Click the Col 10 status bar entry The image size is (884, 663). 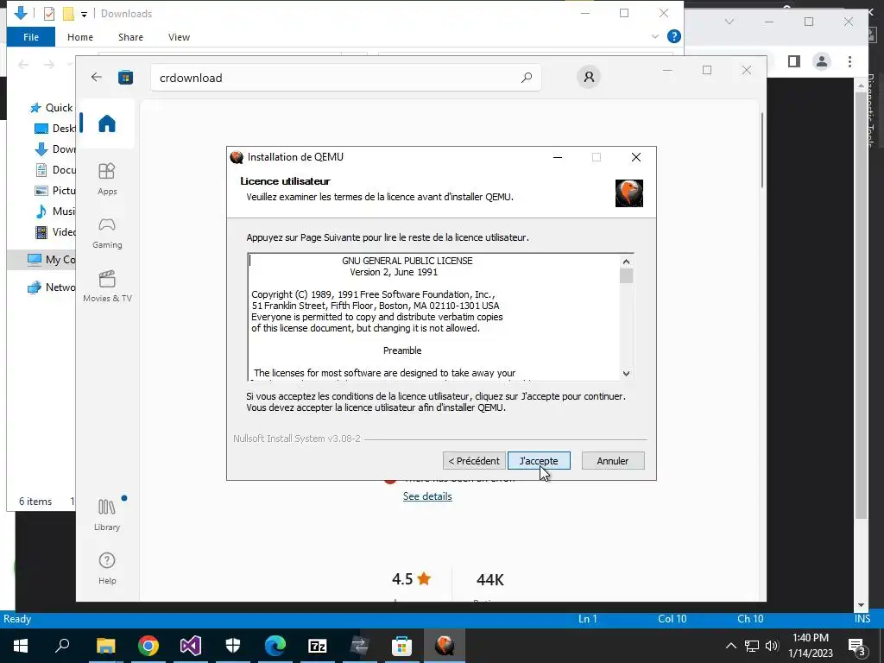click(672, 619)
